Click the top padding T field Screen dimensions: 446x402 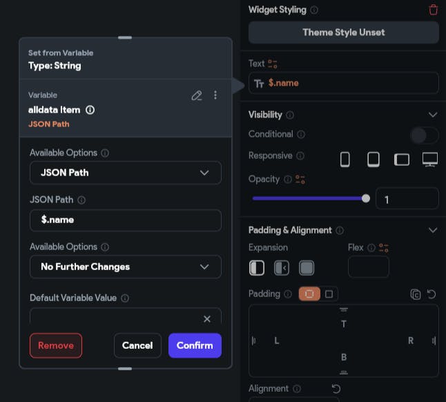(x=344, y=324)
